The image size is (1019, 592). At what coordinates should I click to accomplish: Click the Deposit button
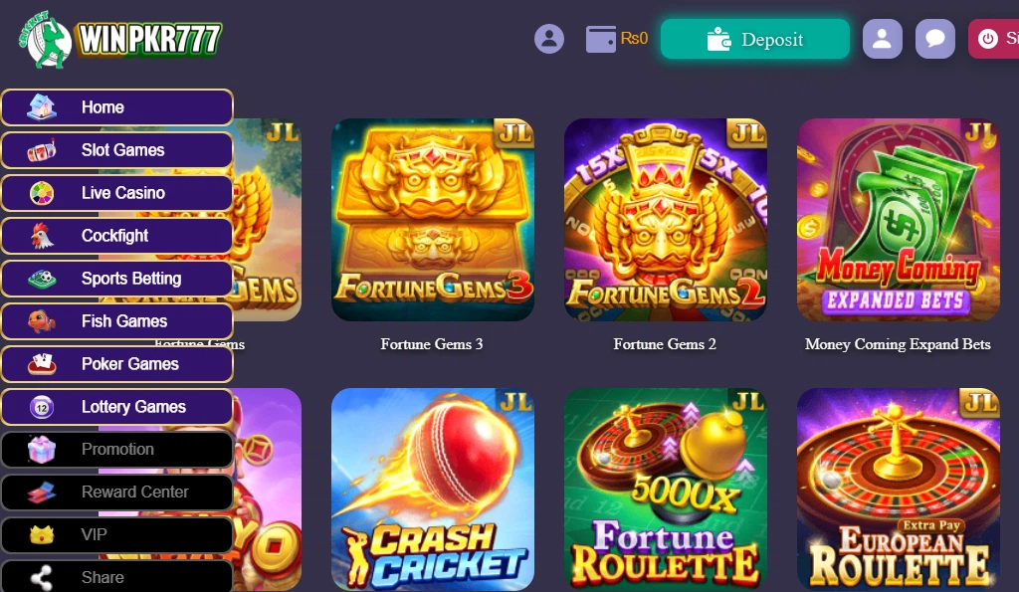(x=754, y=39)
